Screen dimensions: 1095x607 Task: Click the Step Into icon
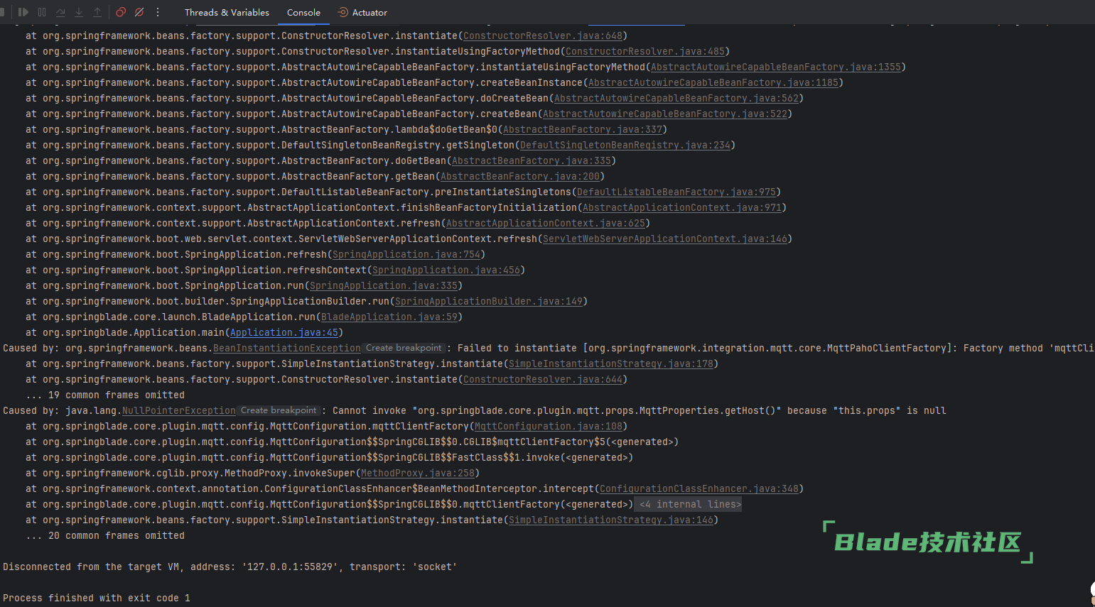pyautogui.click(x=79, y=12)
